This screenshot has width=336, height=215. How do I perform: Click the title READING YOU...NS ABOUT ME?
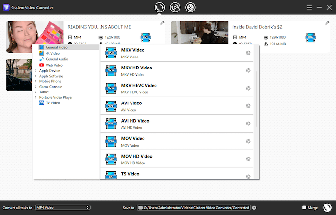(99, 27)
